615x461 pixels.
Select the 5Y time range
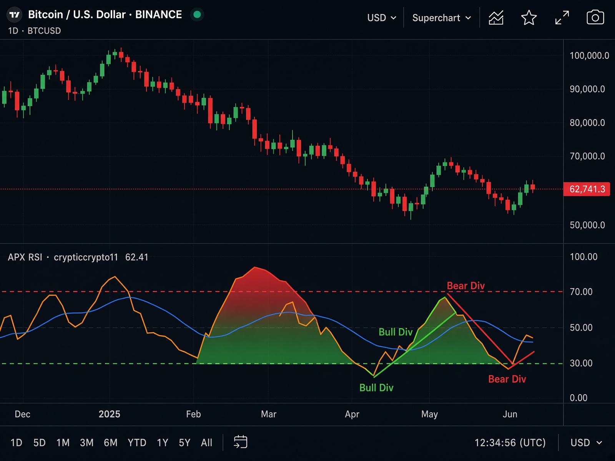click(184, 443)
